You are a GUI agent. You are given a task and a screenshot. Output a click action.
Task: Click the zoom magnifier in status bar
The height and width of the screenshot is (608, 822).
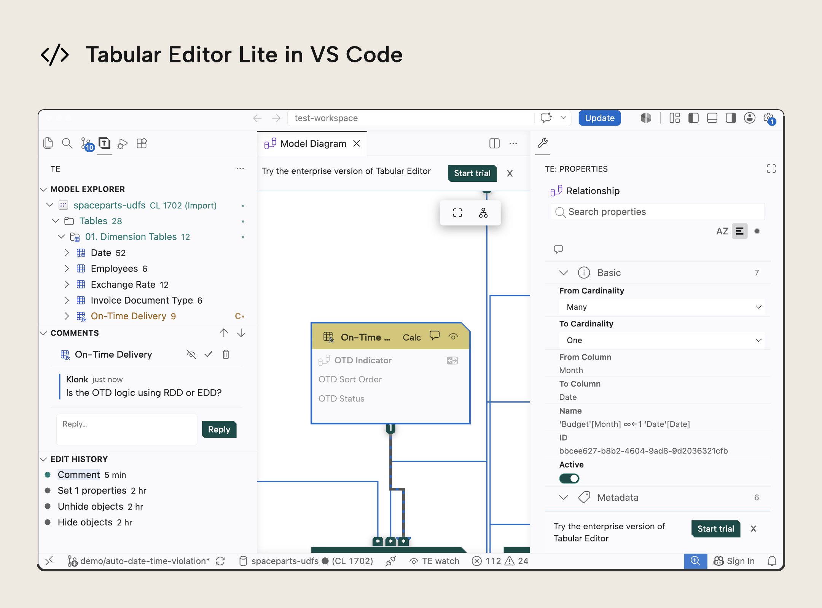(695, 561)
